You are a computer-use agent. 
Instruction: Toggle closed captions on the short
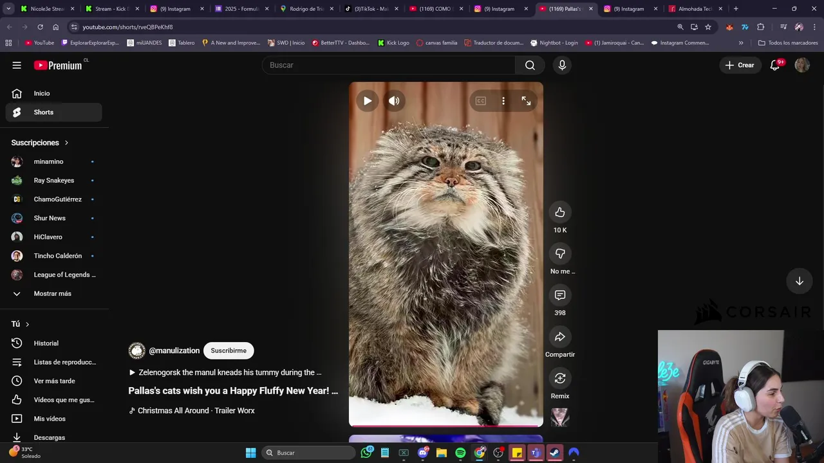tap(480, 101)
